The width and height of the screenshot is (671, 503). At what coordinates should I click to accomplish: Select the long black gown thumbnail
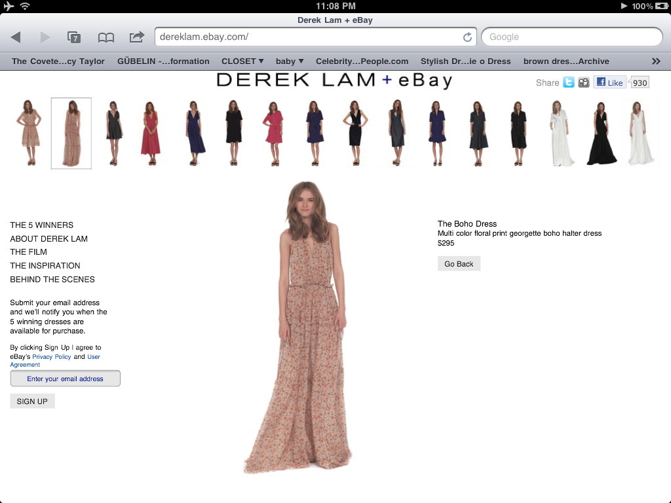[x=602, y=133]
